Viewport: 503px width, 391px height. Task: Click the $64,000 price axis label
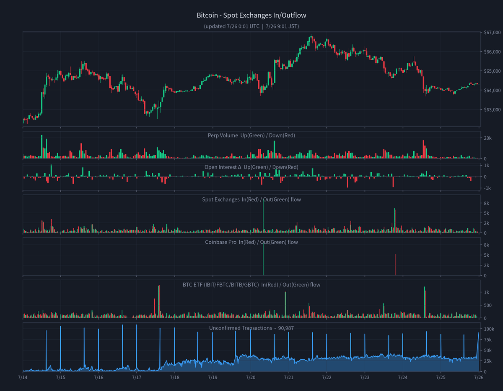click(492, 90)
